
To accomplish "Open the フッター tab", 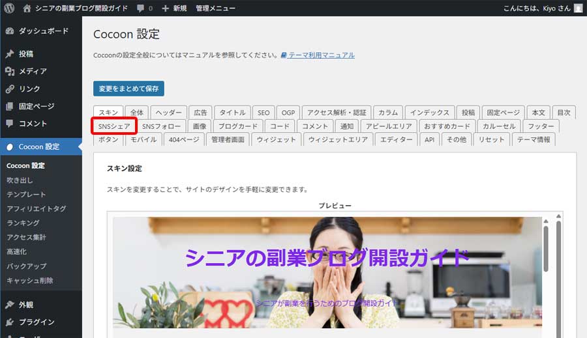I will point(541,126).
